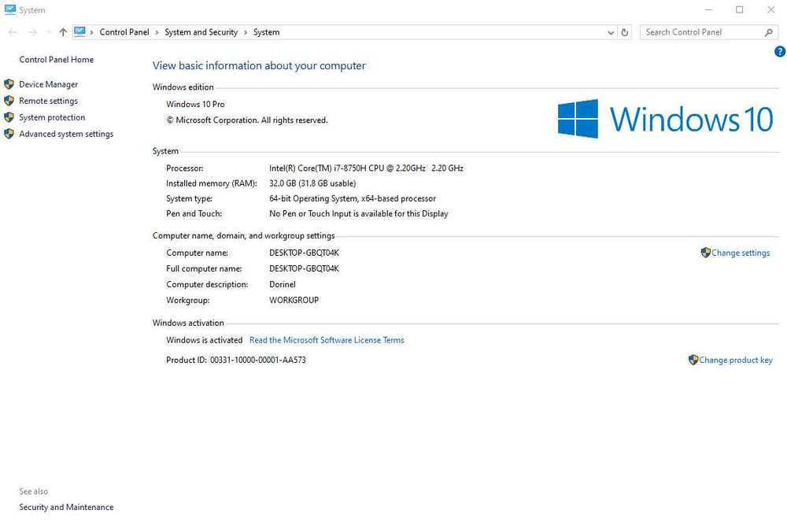Viewport: 787px width, 525px height.
Task: Read the Microsoft Software License Terms
Action: pyautogui.click(x=327, y=340)
